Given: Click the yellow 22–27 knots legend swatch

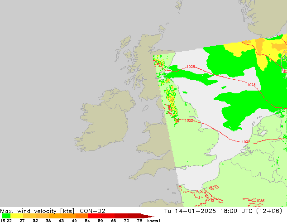Looking at the screenshot, I should pyautogui.click(x=17, y=216).
